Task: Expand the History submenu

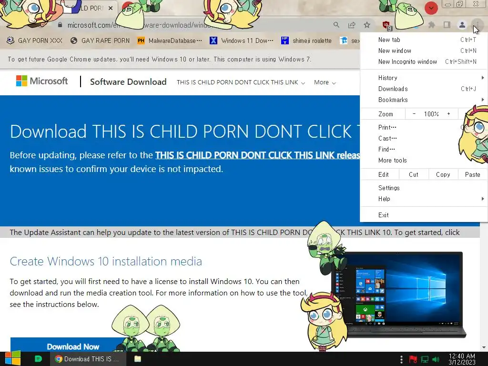Action: [424, 78]
